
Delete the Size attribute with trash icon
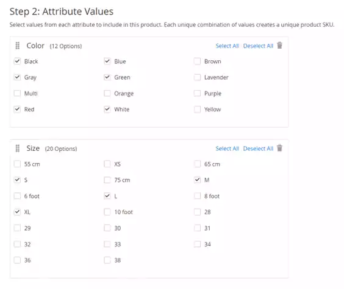279,148
